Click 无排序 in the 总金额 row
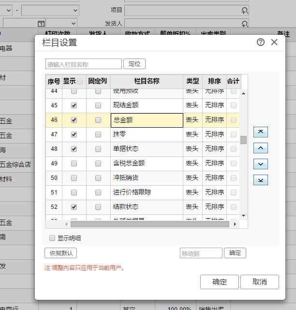Image resolution: width=296 pixels, height=310 pixels. 214,120
